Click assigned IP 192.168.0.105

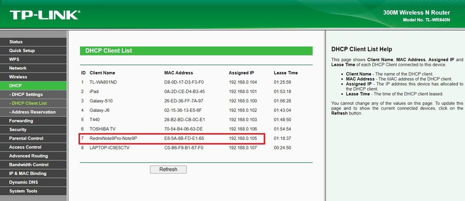pyautogui.click(x=243, y=138)
